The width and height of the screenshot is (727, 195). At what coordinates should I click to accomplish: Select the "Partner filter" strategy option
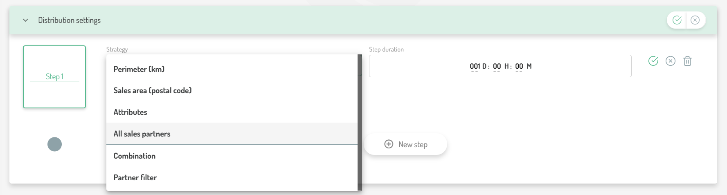tap(135, 177)
